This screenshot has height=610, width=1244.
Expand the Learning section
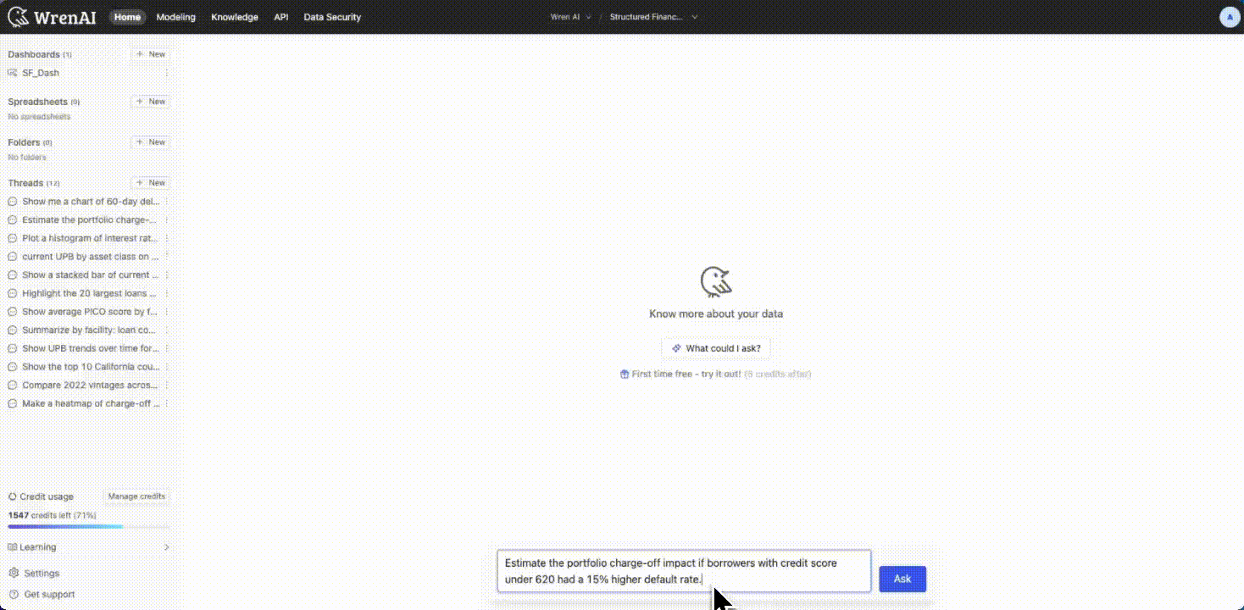point(166,547)
